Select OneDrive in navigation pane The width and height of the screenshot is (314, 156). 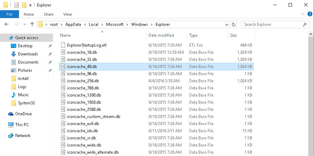[x=23, y=114]
